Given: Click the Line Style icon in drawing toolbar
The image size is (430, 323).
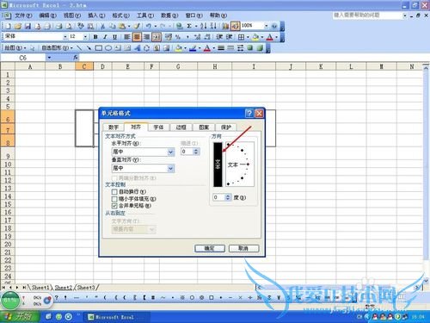Looking at the screenshot, I should click(x=221, y=48).
